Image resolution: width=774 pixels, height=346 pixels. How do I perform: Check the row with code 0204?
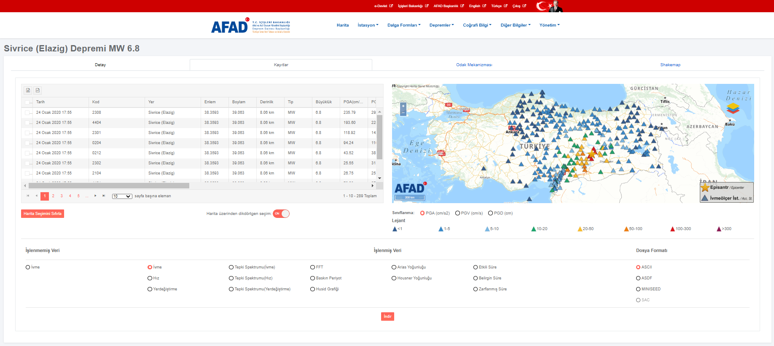[x=27, y=143]
